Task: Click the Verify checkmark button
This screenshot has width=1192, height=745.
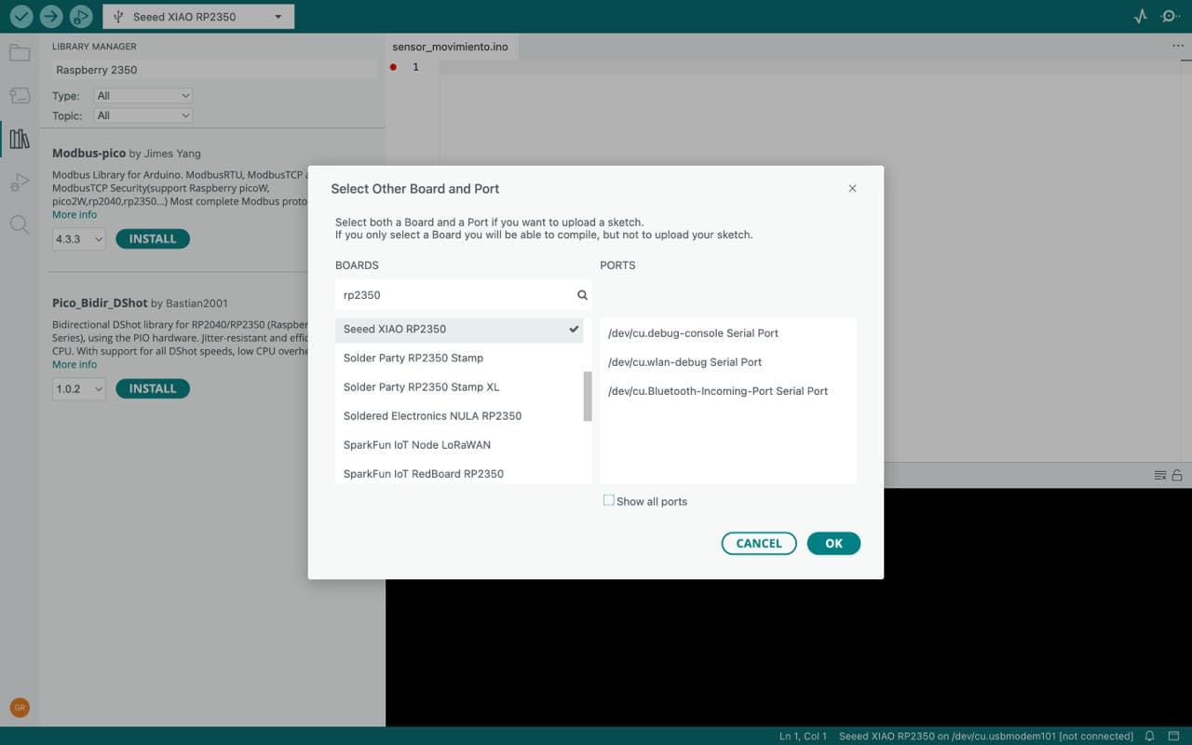Action: (x=20, y=16)
